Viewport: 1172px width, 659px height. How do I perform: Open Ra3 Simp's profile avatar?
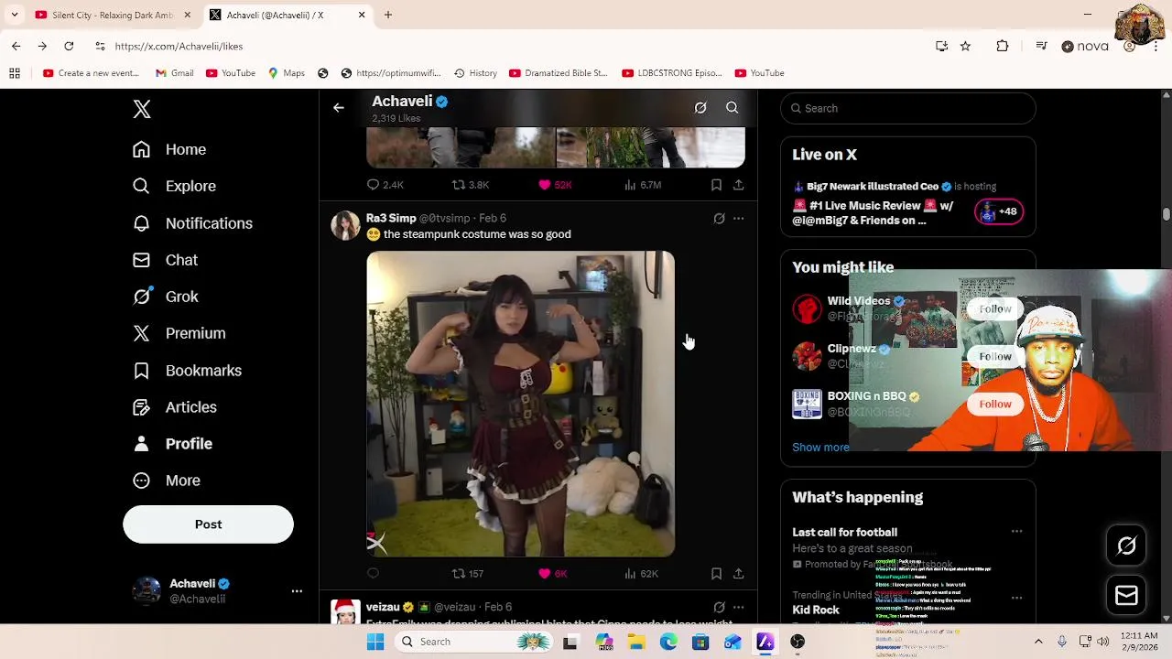pyautogui.click(x=345, y=226)
